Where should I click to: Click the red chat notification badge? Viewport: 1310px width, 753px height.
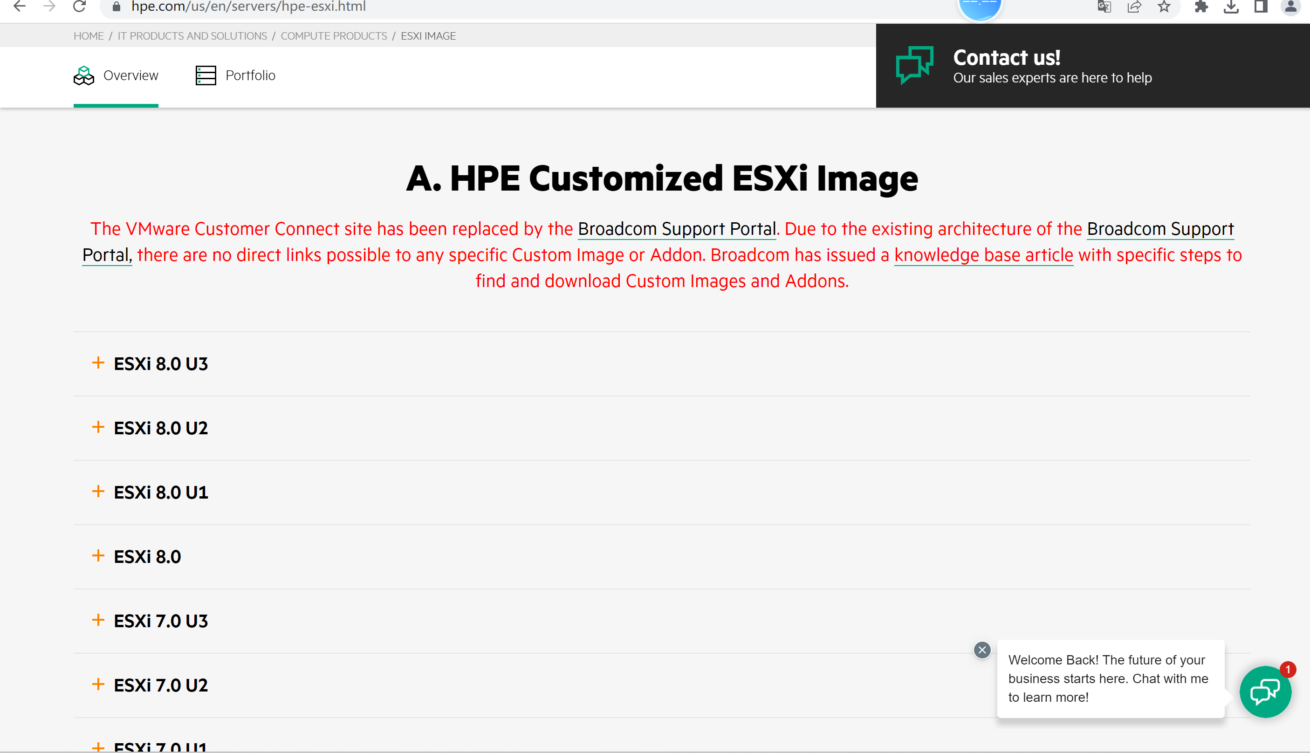[1288, 669]
